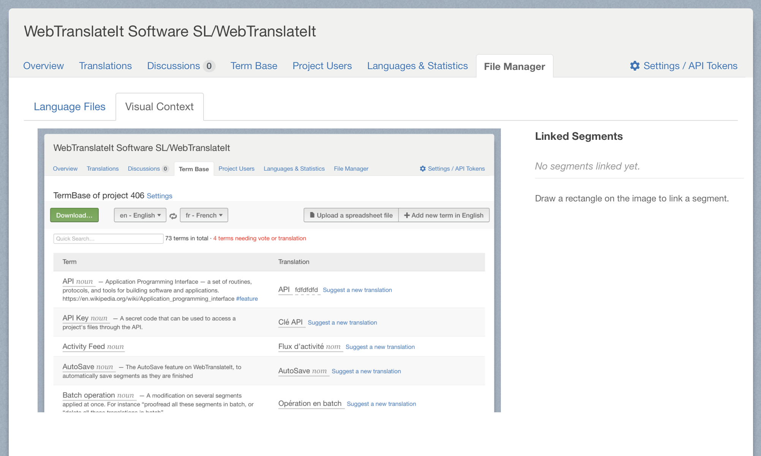Click the Discussions count badge
The height and width of the screenshot is (456, 761).
[209, 66]
